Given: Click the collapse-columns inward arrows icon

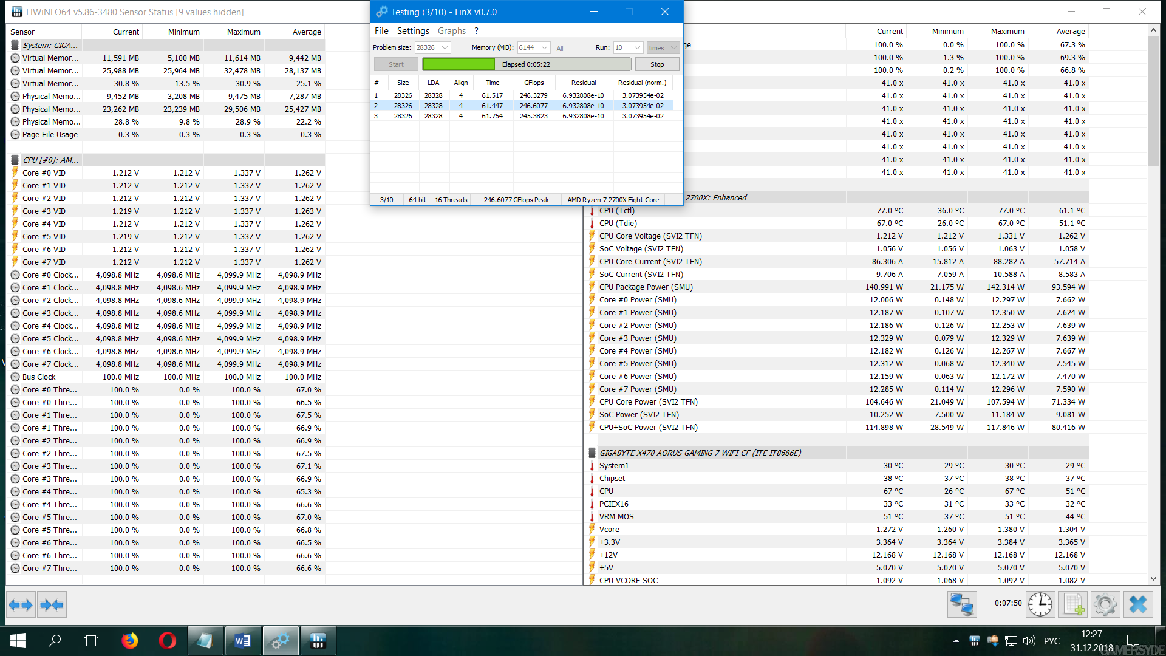Looking at the screenshot, I should pos(51,605).
